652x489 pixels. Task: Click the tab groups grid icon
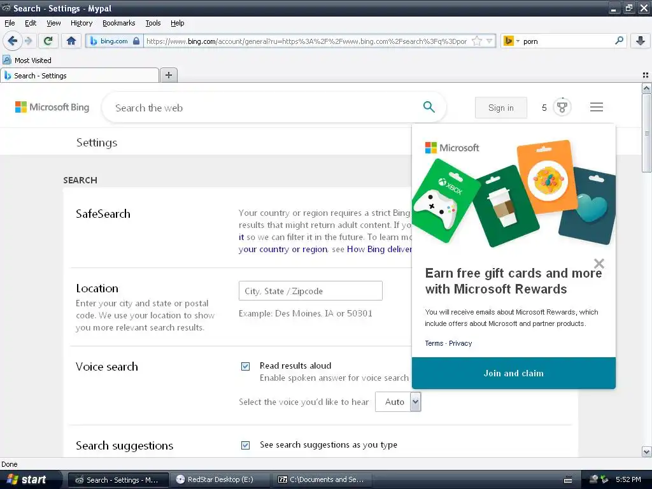[x=646, y=75]
